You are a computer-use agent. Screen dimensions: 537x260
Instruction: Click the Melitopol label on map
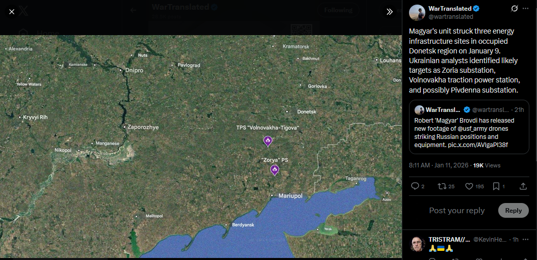[x=154, y=216]
